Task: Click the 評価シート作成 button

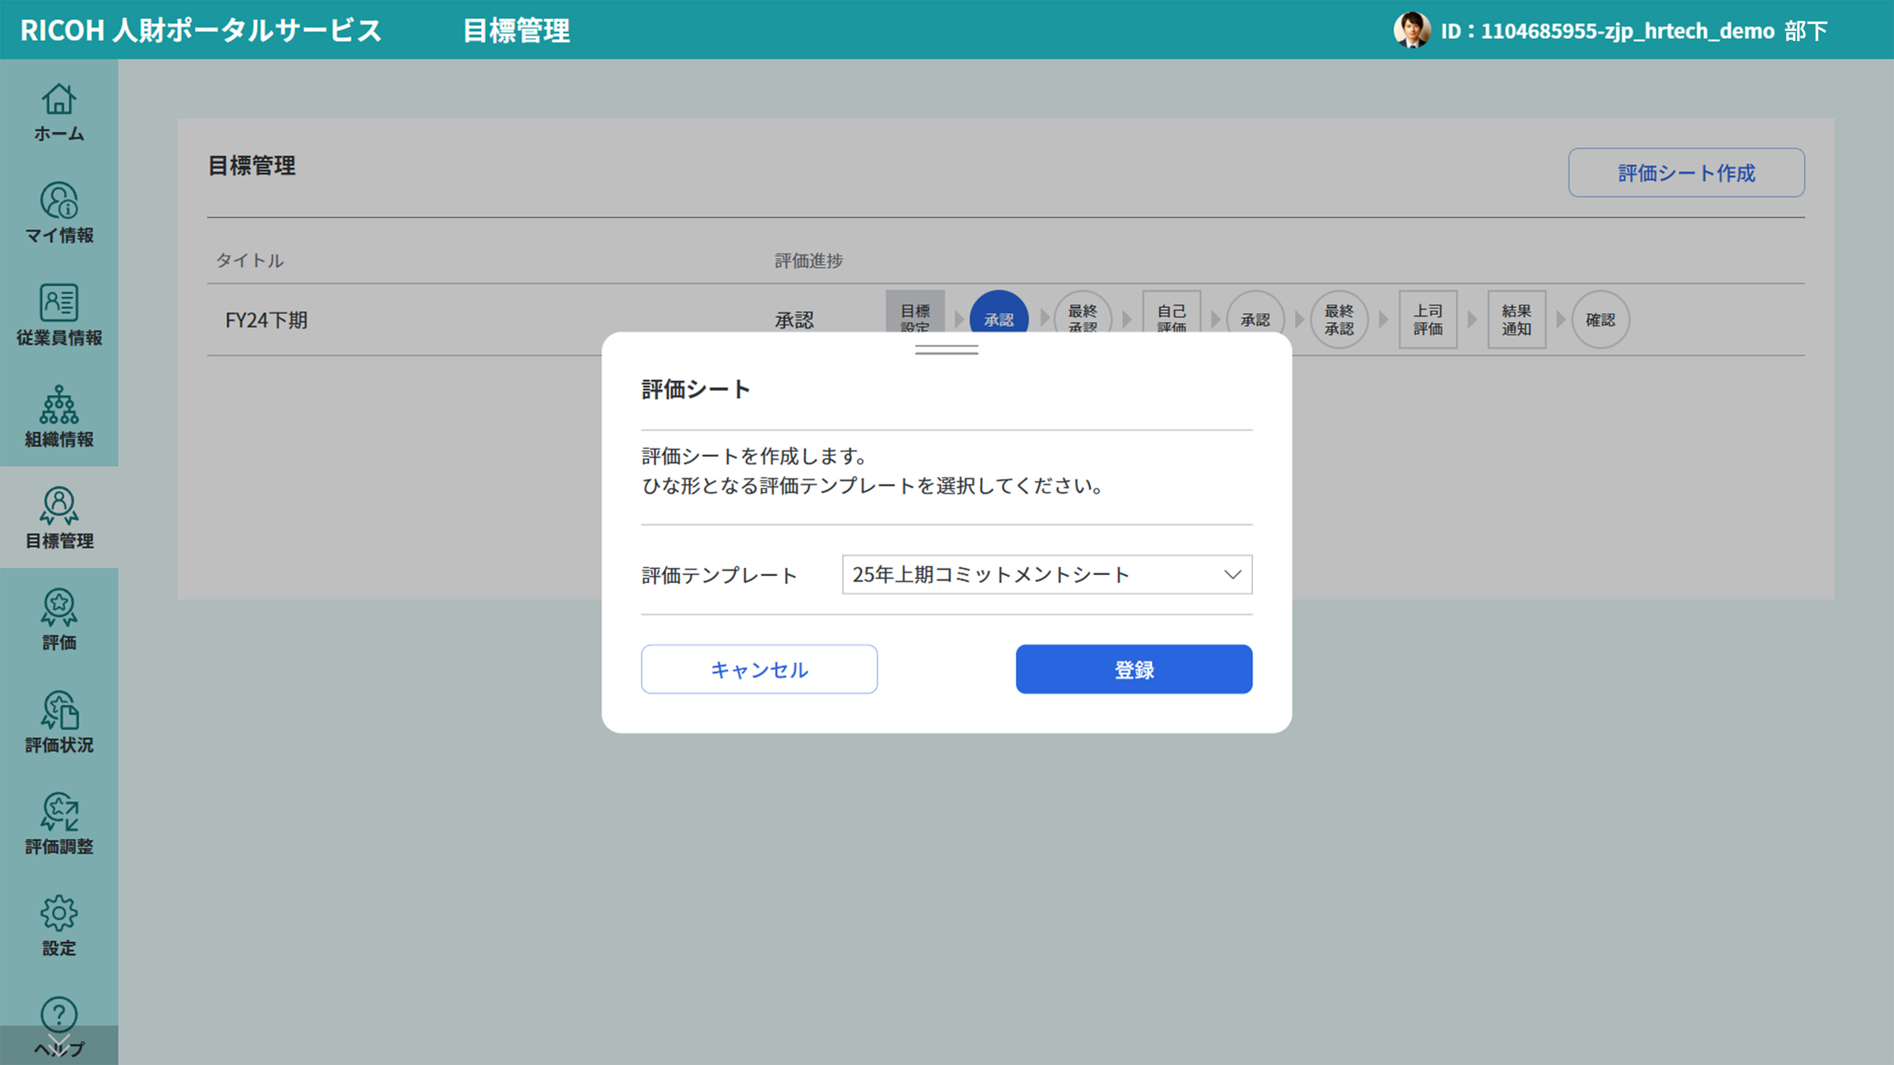Action: click(1685, 173)
